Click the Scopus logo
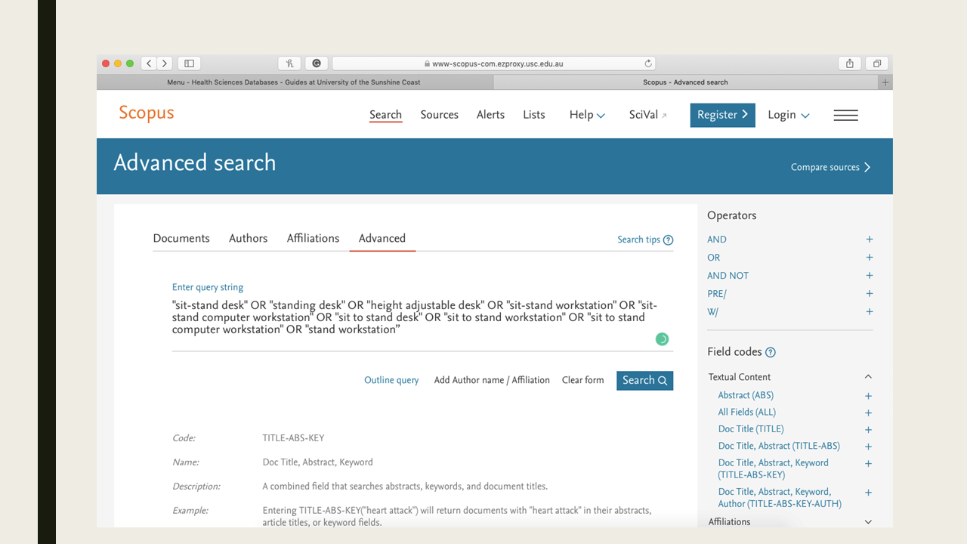 [147, 113]
